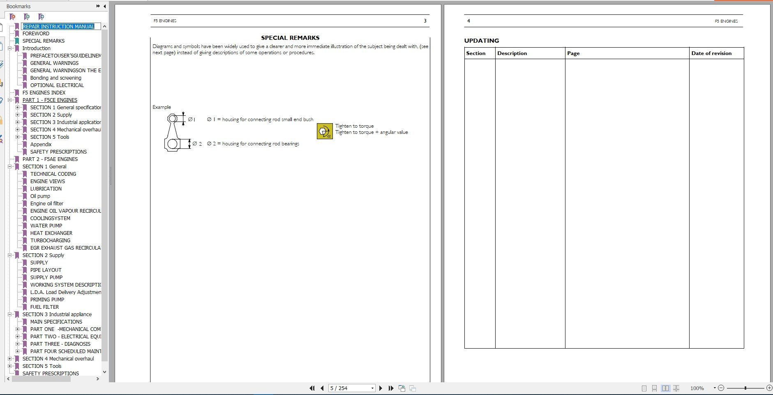Go to the first page
This screenshot has height=395, width=773.
(x=312, y=388)
